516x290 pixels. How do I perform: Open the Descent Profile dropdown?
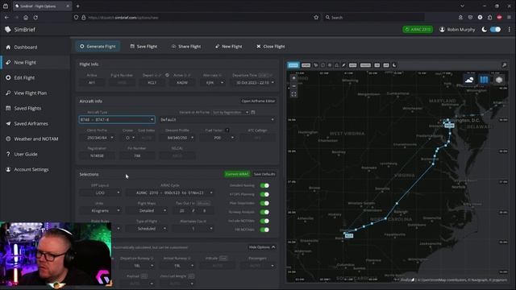pos(177,138)
